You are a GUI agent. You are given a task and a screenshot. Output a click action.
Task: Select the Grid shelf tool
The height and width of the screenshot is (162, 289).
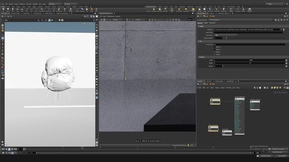[x=22, y=9]
